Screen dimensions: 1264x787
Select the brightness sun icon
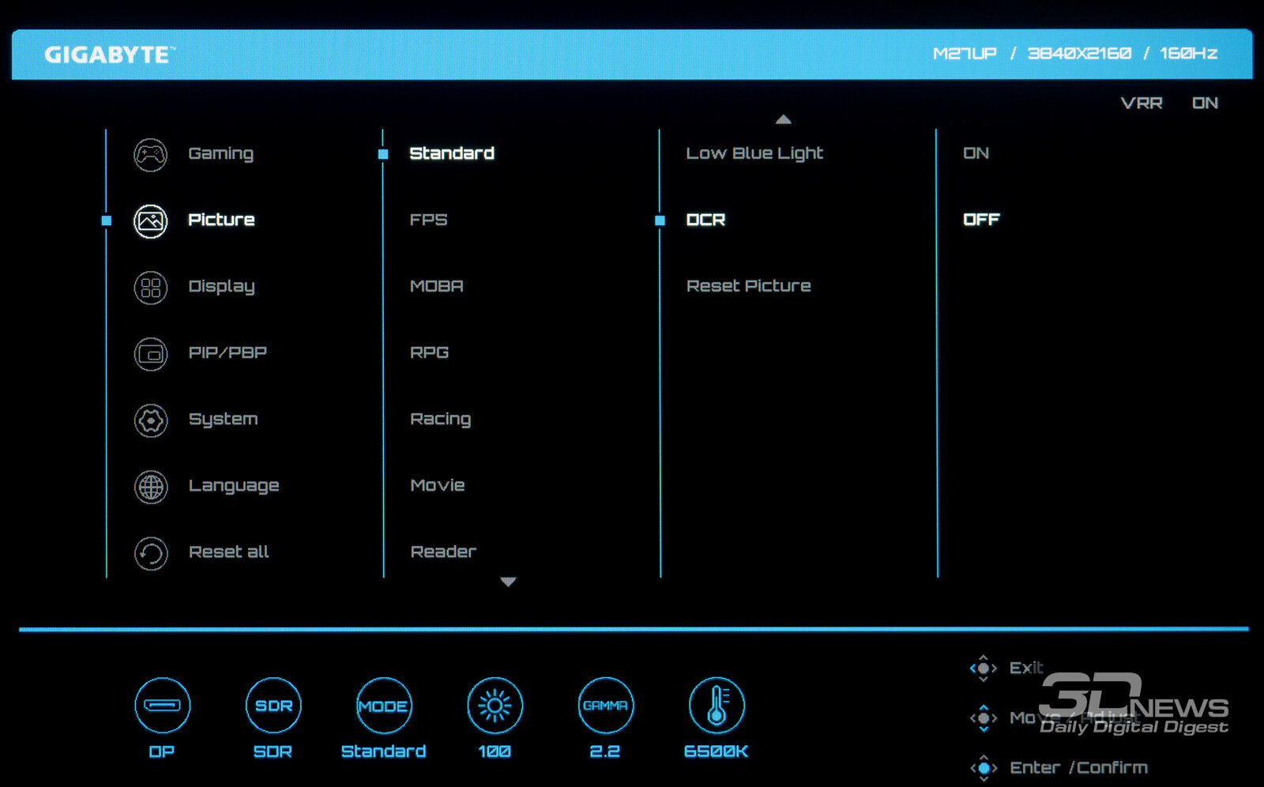495,705
